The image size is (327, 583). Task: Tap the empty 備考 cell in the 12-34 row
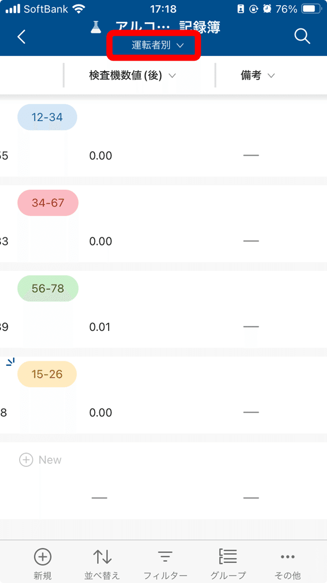click(251, 155)
